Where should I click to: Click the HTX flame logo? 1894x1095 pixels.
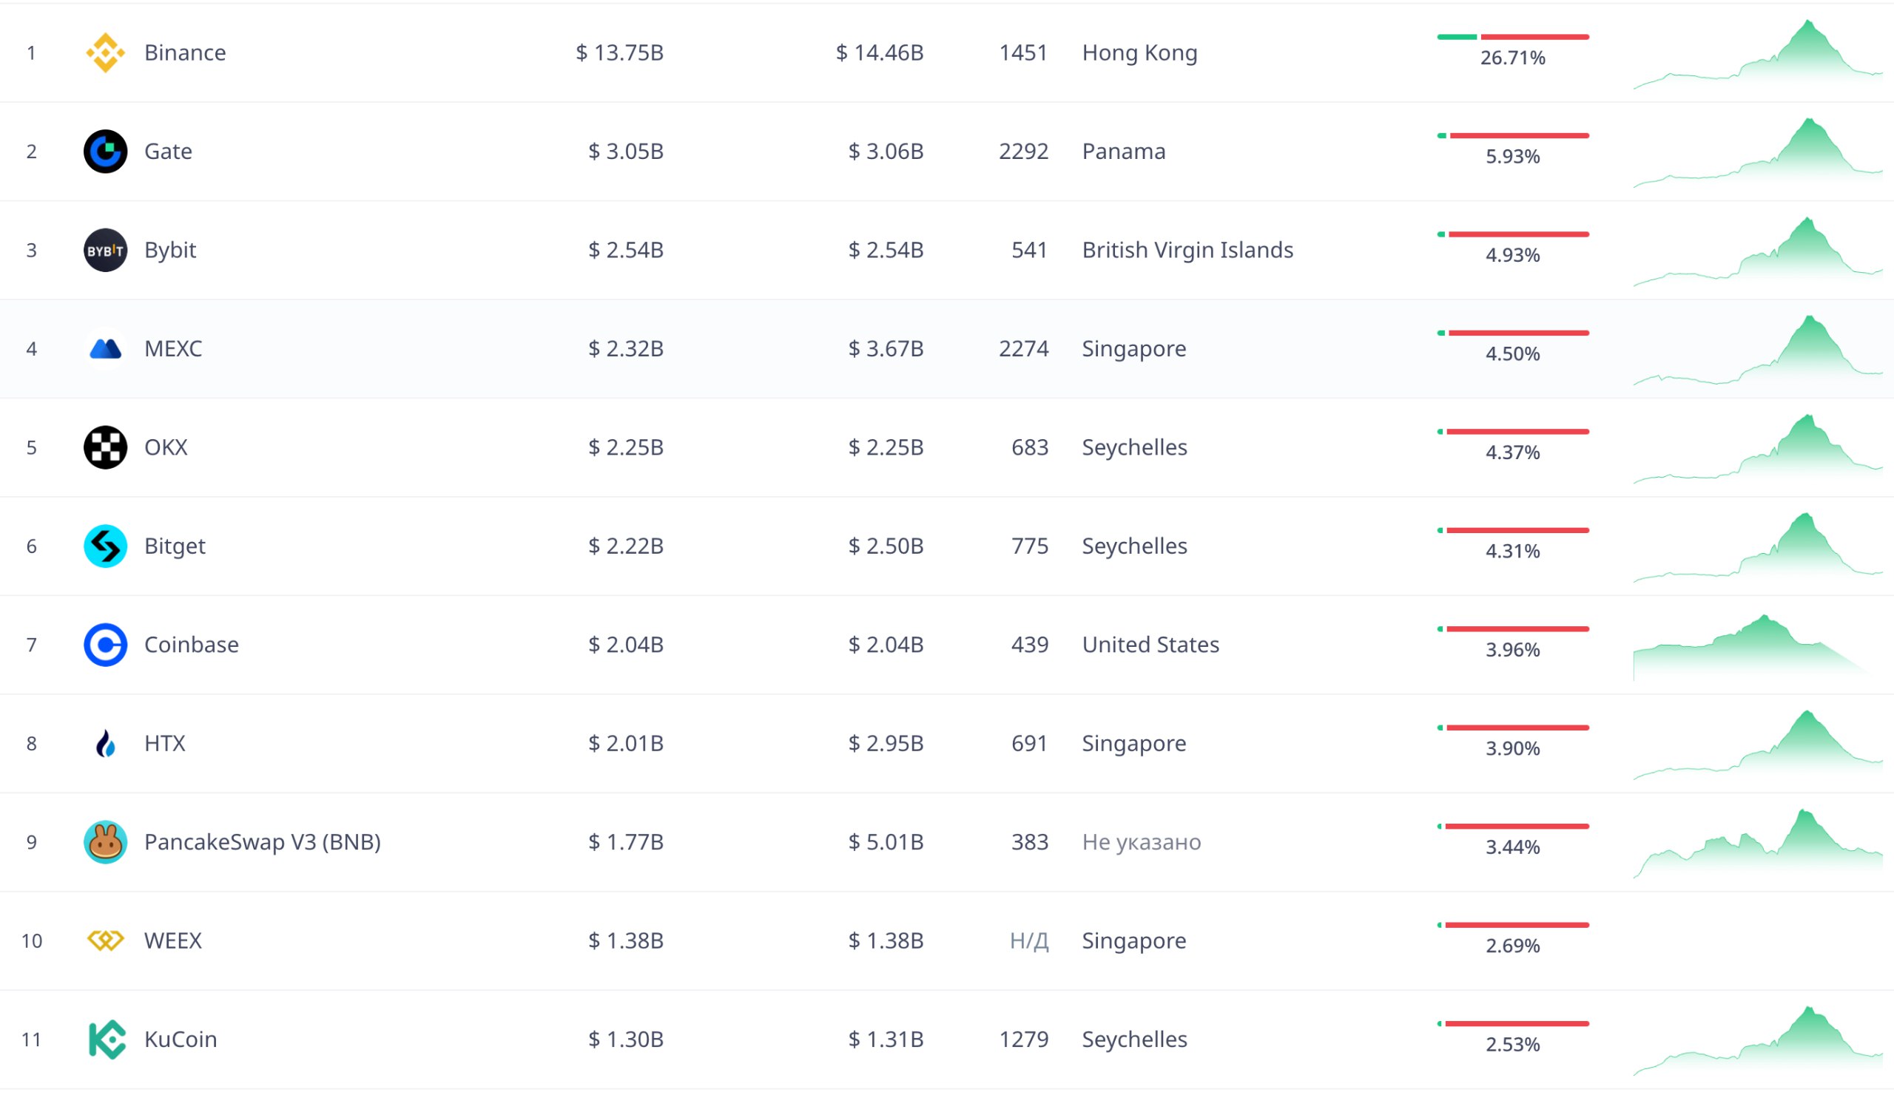pyautogui.click(x=105, y=744)
